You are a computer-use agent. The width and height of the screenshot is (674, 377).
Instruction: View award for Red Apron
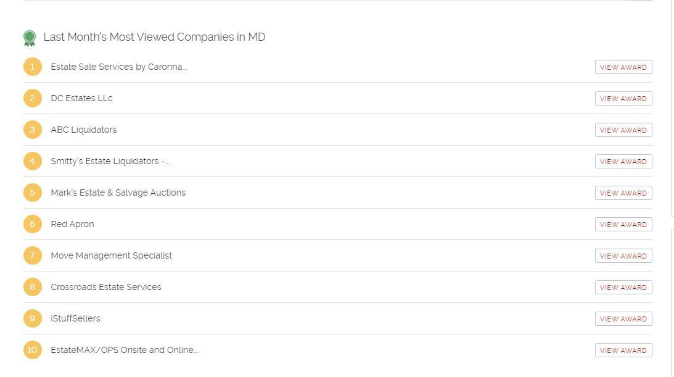tap(623, 225)
